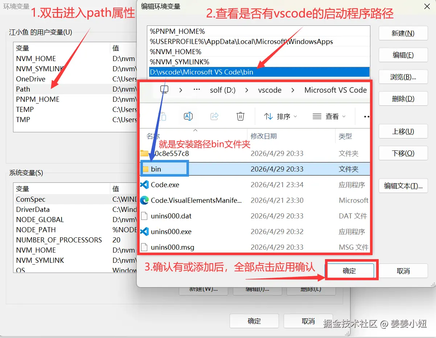This screenshot has width=436, height=338.
Task: Click the 新建(N) button
Action: click(x=403, y=33)
